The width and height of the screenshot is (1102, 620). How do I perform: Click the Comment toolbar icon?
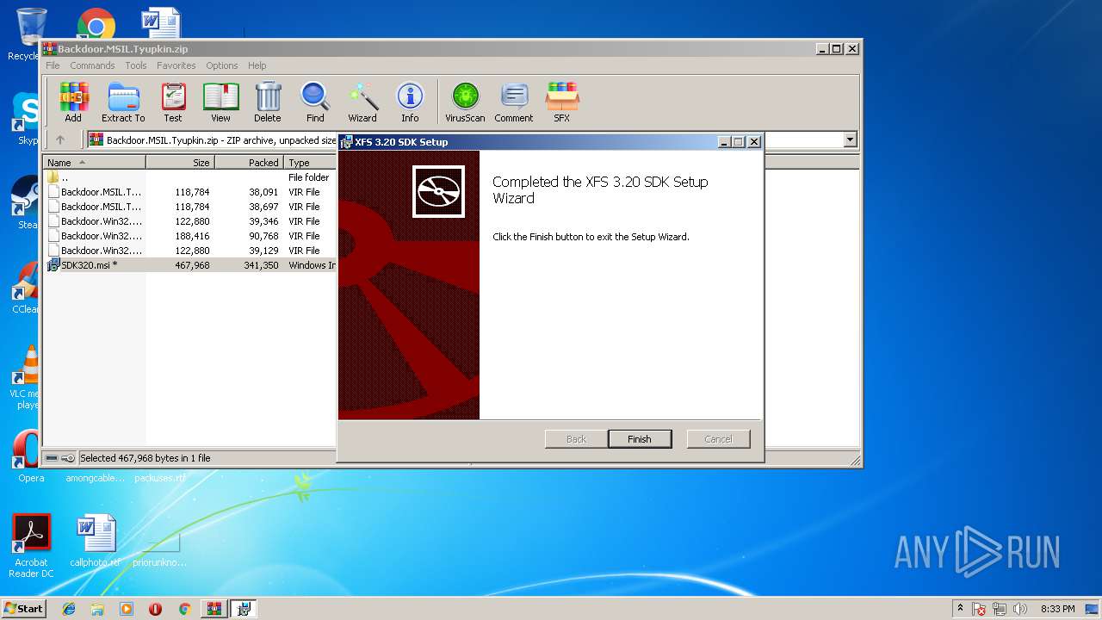point(514,102)
